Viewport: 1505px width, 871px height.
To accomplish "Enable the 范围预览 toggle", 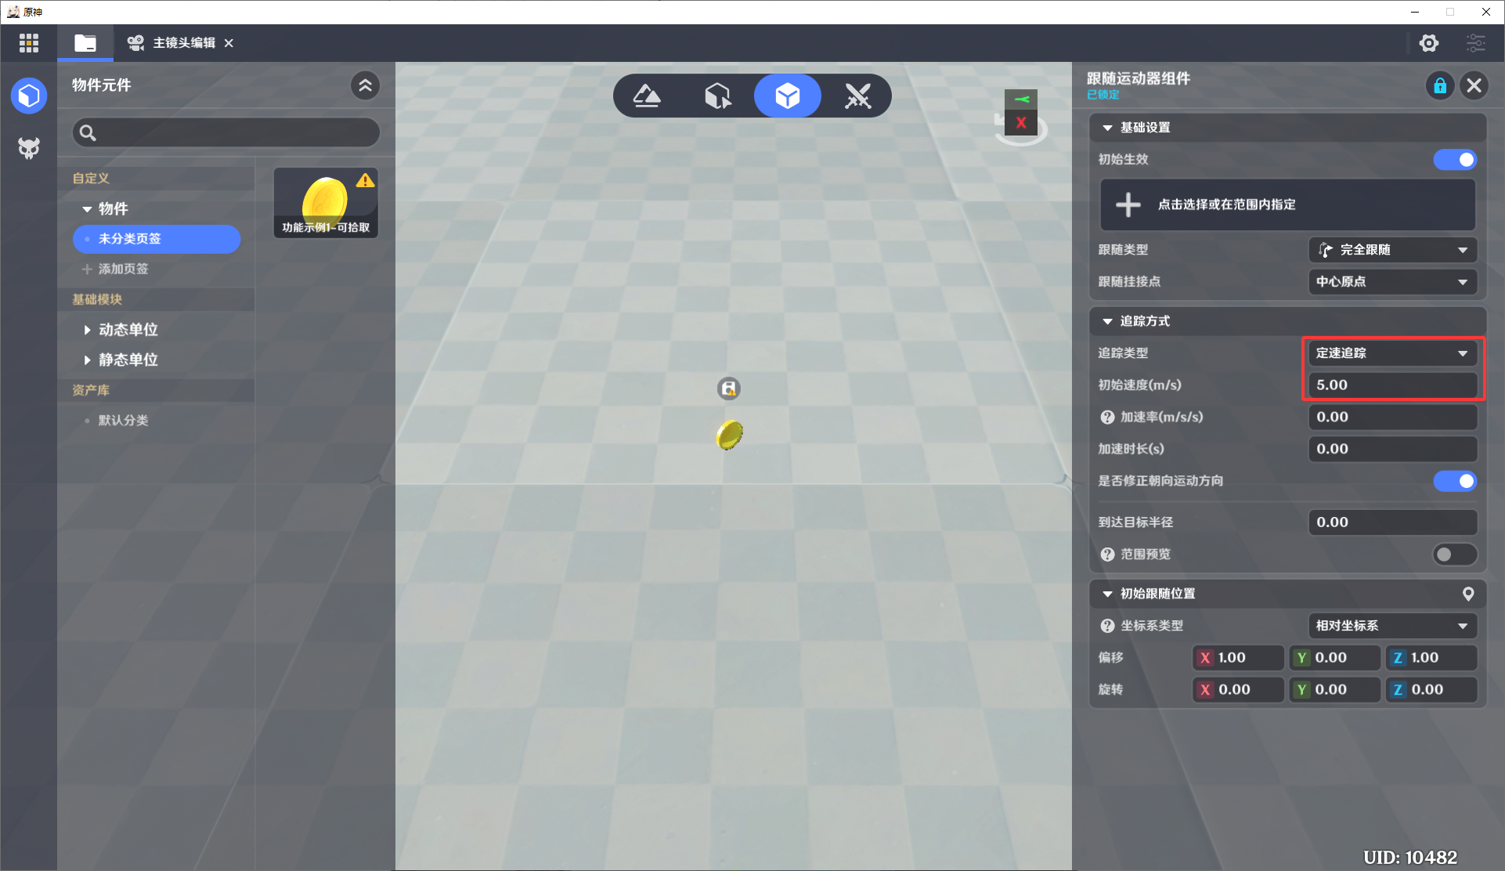I will [1454, 555].
